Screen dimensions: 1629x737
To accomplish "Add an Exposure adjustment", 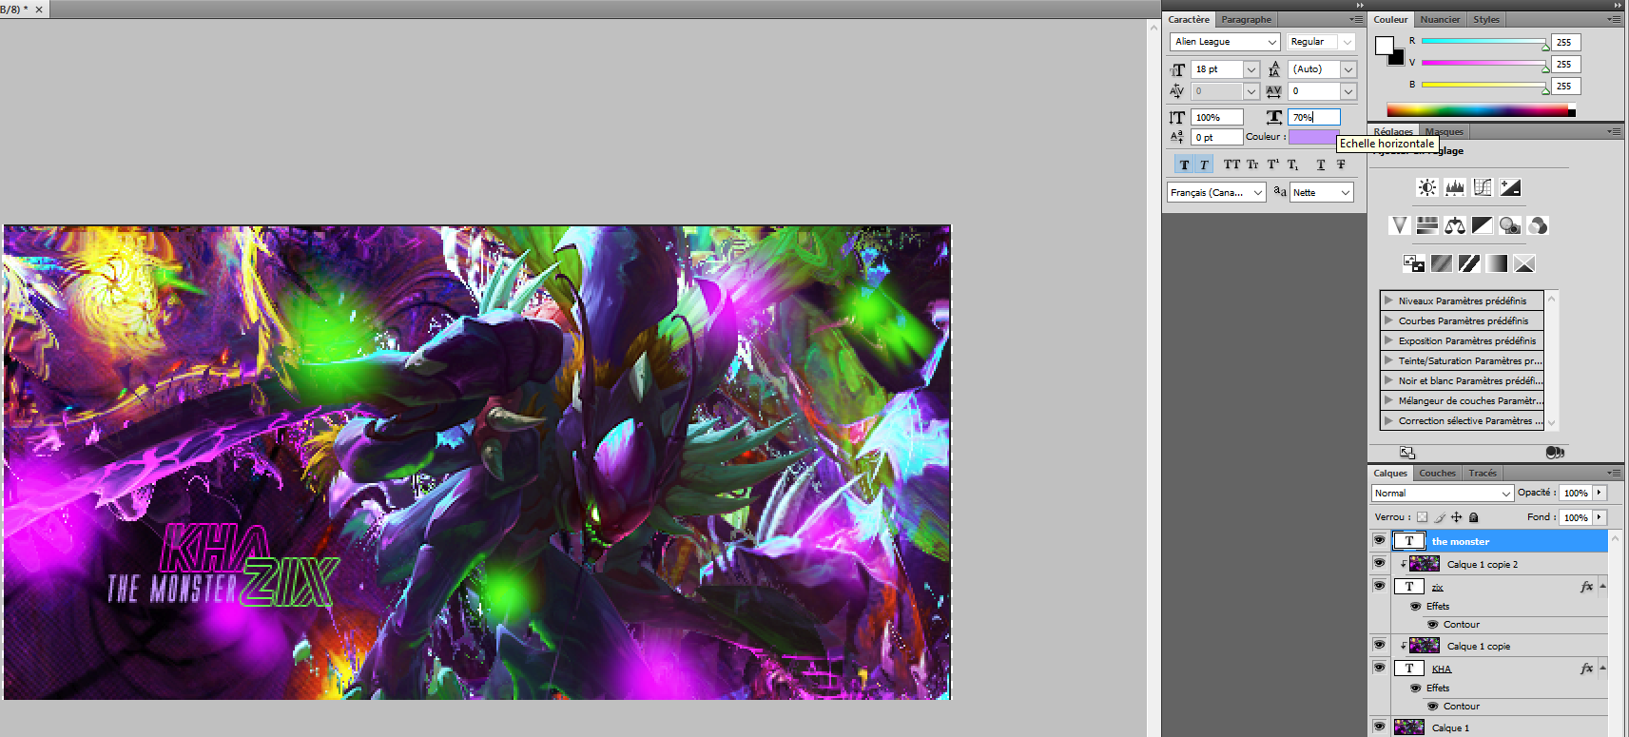I will (1510, 187).
